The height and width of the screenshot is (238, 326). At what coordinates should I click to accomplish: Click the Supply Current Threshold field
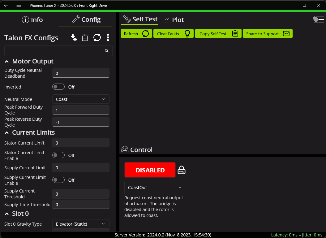point(81,194)
